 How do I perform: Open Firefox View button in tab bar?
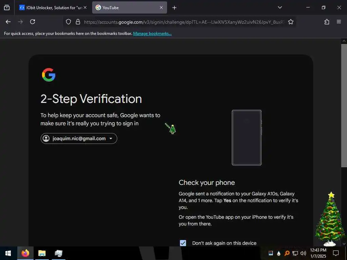coord(7,7)
